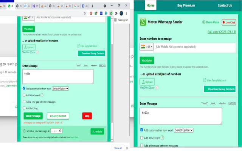
Task: Open the Delivery Report
Action: [x=58, y=116]
